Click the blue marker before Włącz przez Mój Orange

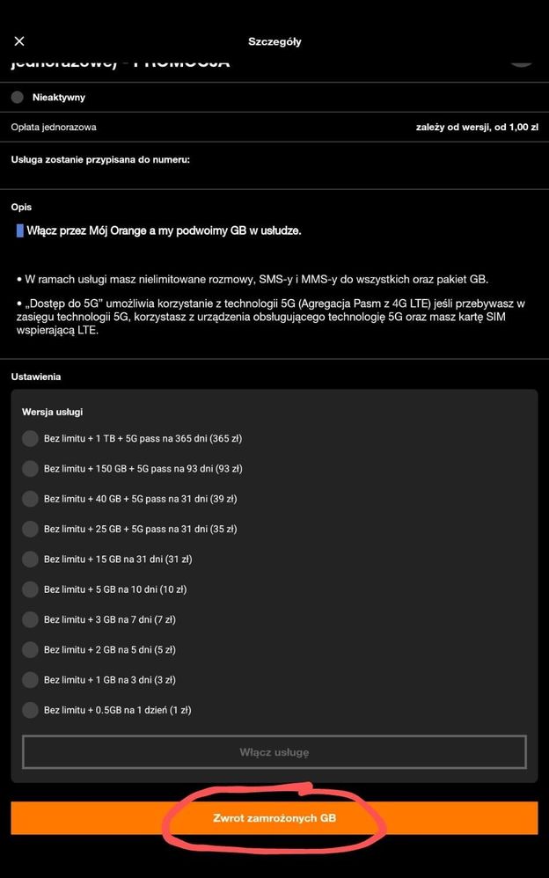19,230
